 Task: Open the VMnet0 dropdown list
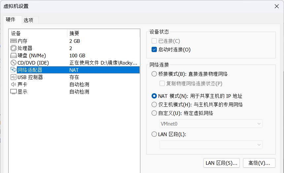(x=211, y=124)
